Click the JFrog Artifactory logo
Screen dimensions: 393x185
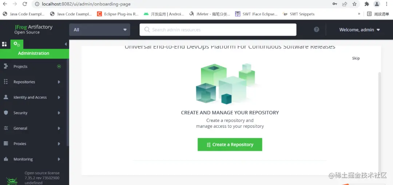coord(33,29)
